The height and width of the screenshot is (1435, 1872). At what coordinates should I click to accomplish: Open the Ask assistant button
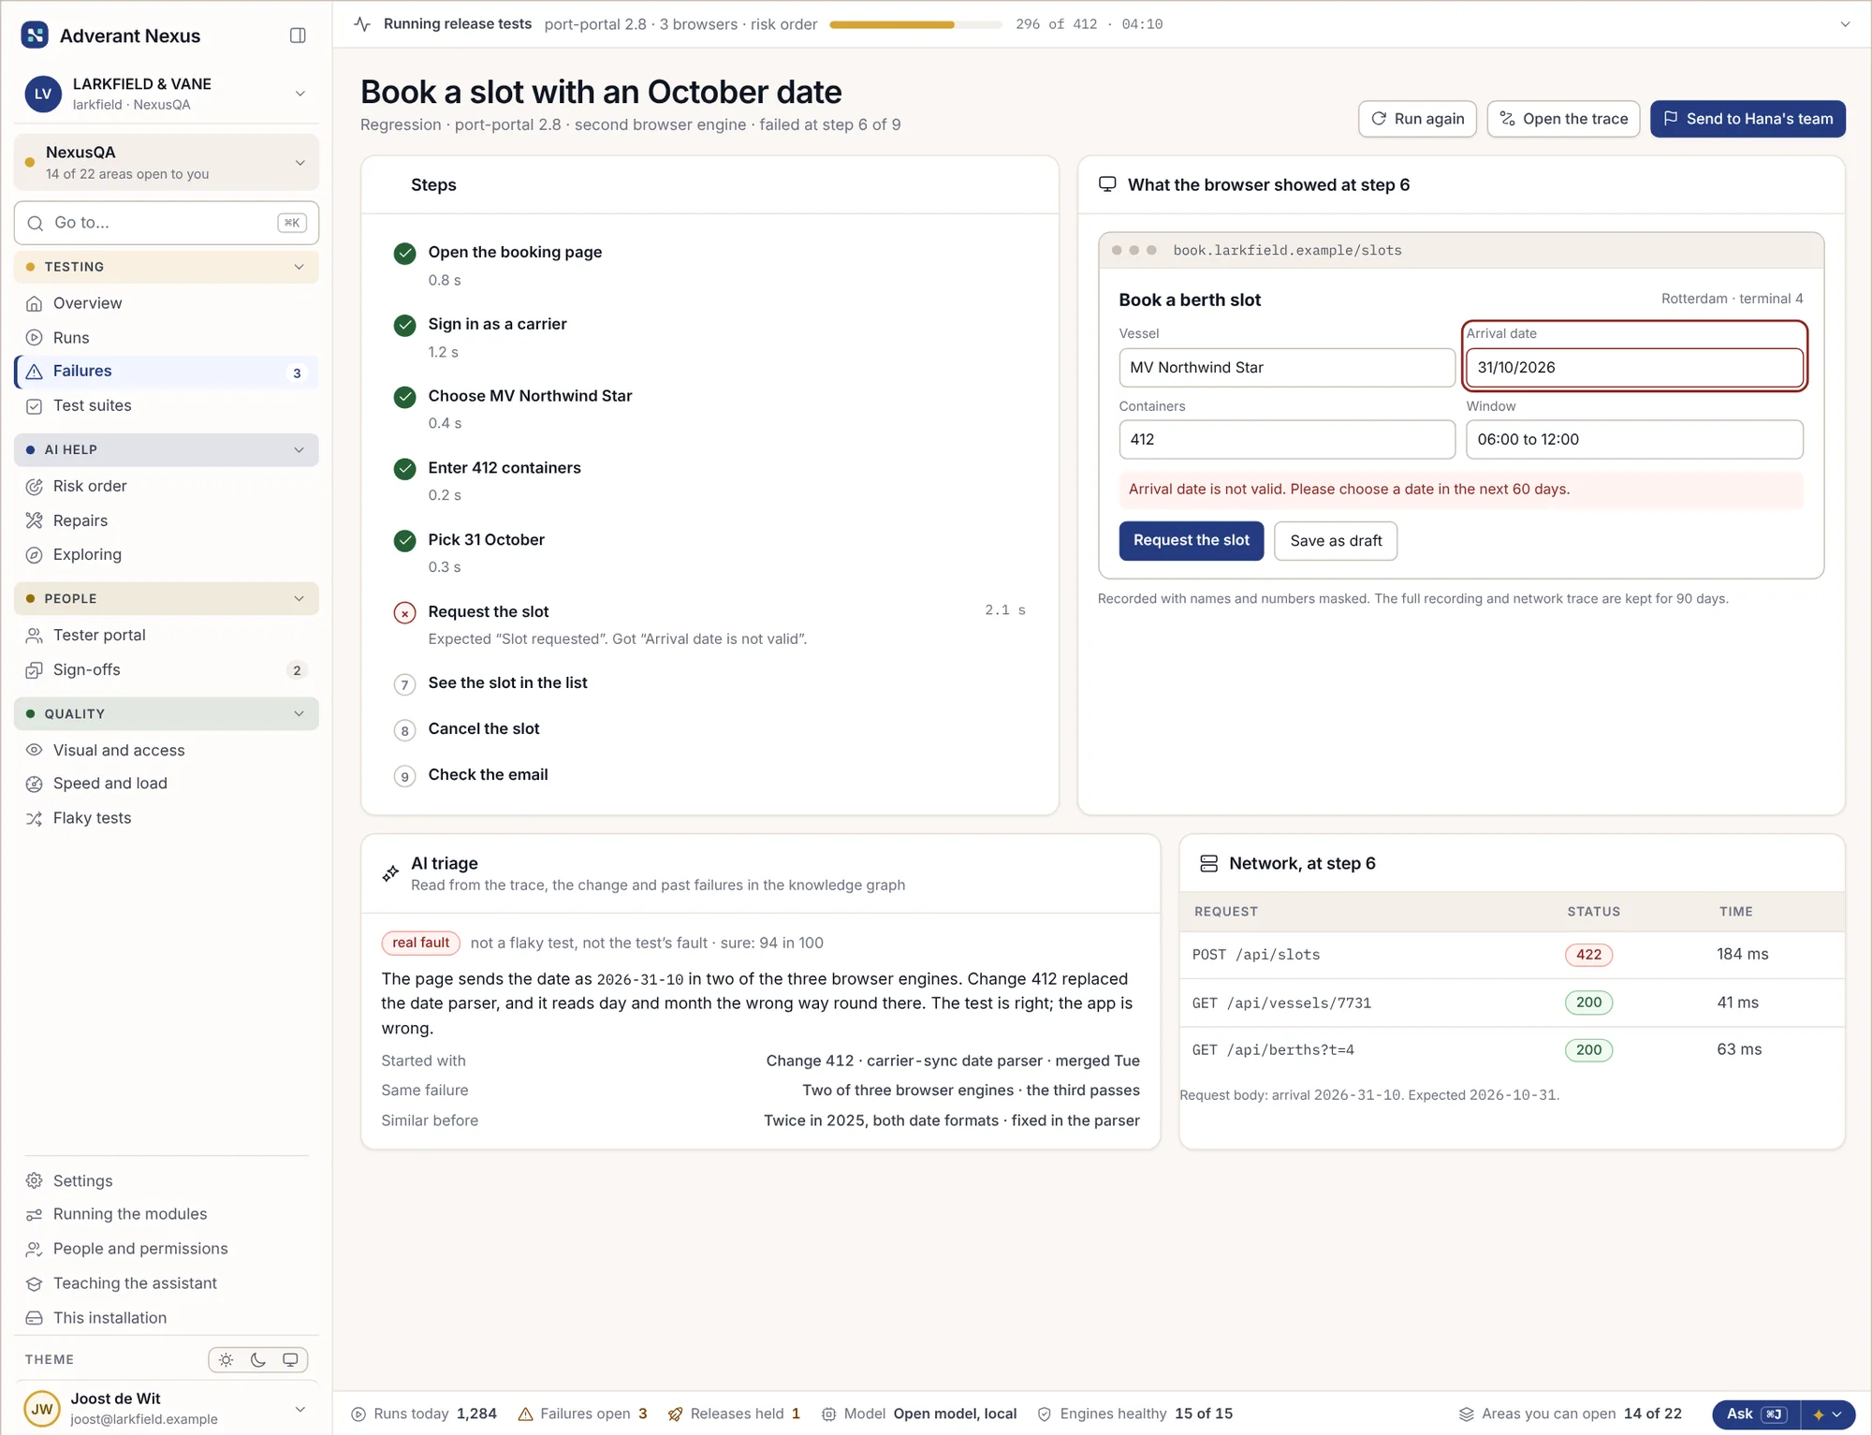point(1756,1414)
